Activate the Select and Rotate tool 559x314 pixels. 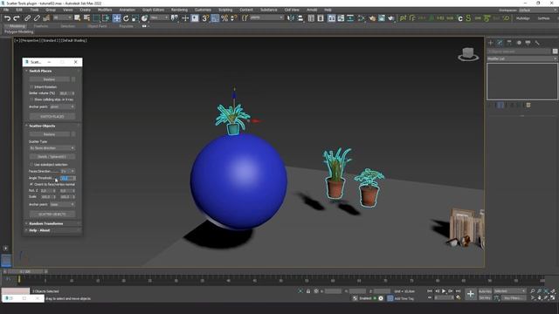click(x=126, y=18)
